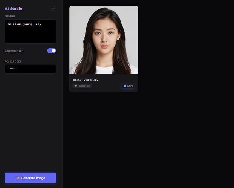
Task: Click the Access Code field
Action: pyautogui.click(x=30, y=69)
